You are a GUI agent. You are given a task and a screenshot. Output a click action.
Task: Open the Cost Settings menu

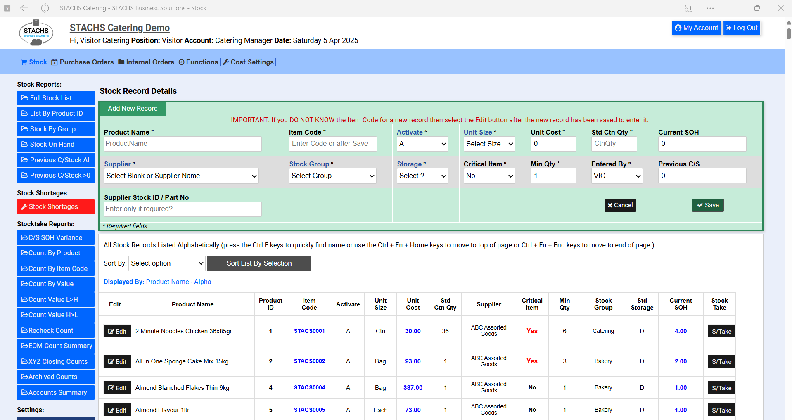248,62
